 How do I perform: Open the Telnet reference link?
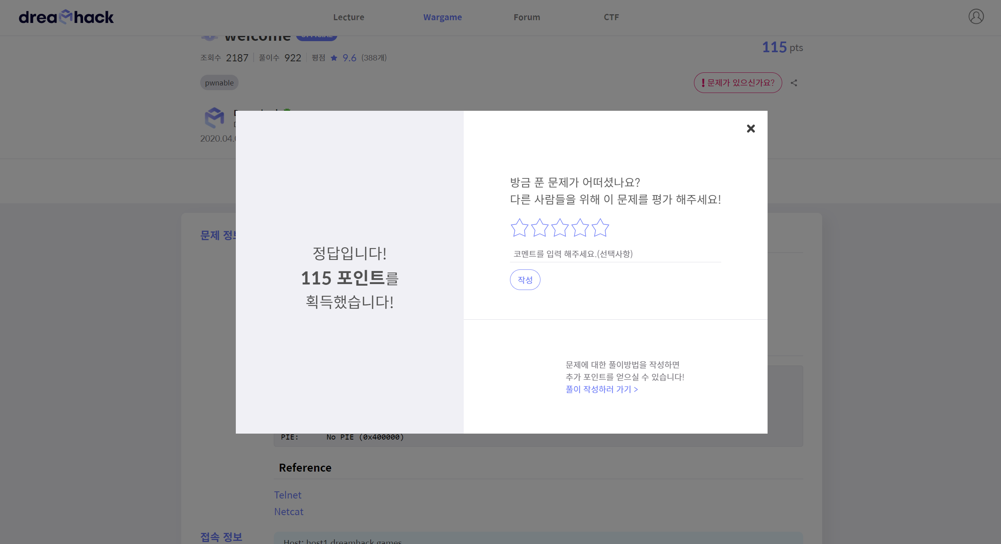(288, 495)
